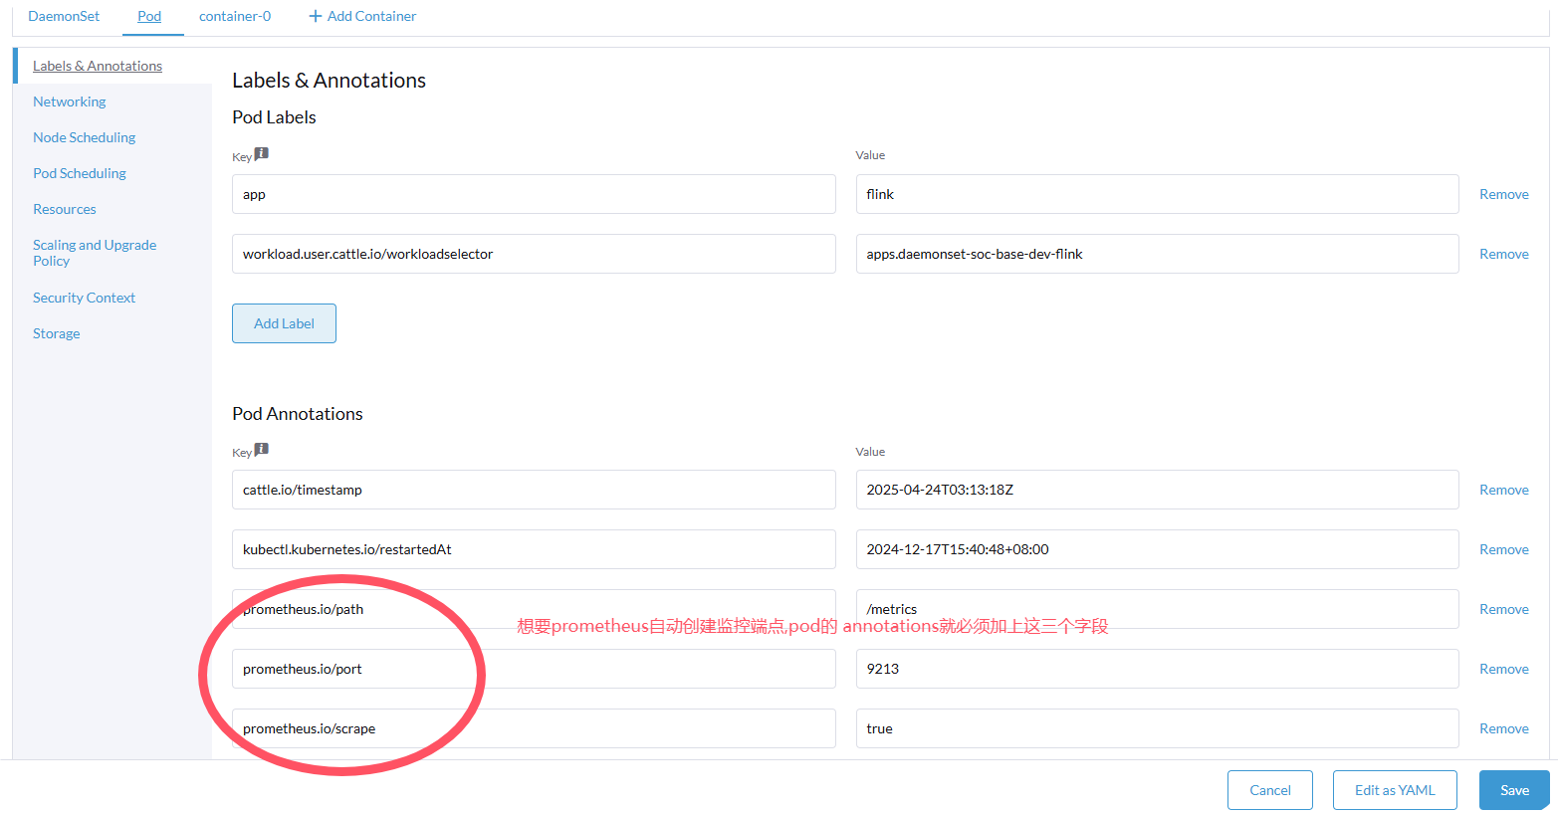Edit the 2025-04-24T03:13:18Z value field

(1157, 490)
